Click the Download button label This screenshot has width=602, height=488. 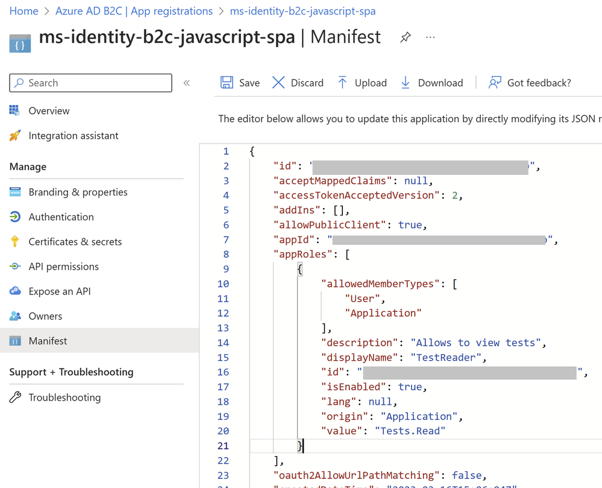441,83
